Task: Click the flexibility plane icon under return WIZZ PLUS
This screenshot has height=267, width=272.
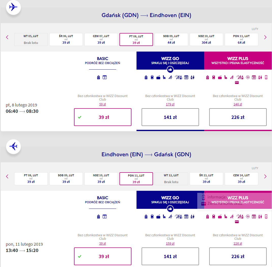Action: pos(248,216)
